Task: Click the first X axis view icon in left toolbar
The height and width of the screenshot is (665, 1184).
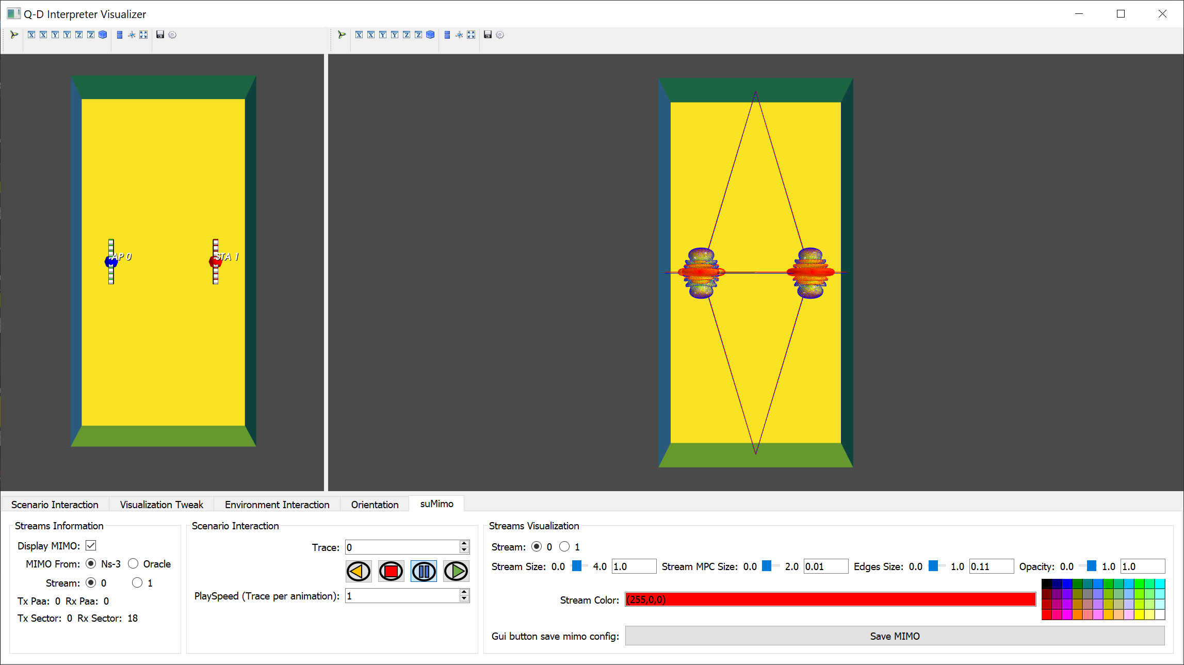Action: [x=31, y=35]
